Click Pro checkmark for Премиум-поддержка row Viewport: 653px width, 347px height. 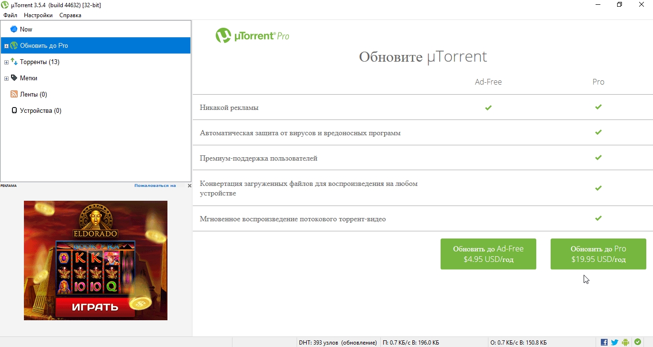pos(598,158)
